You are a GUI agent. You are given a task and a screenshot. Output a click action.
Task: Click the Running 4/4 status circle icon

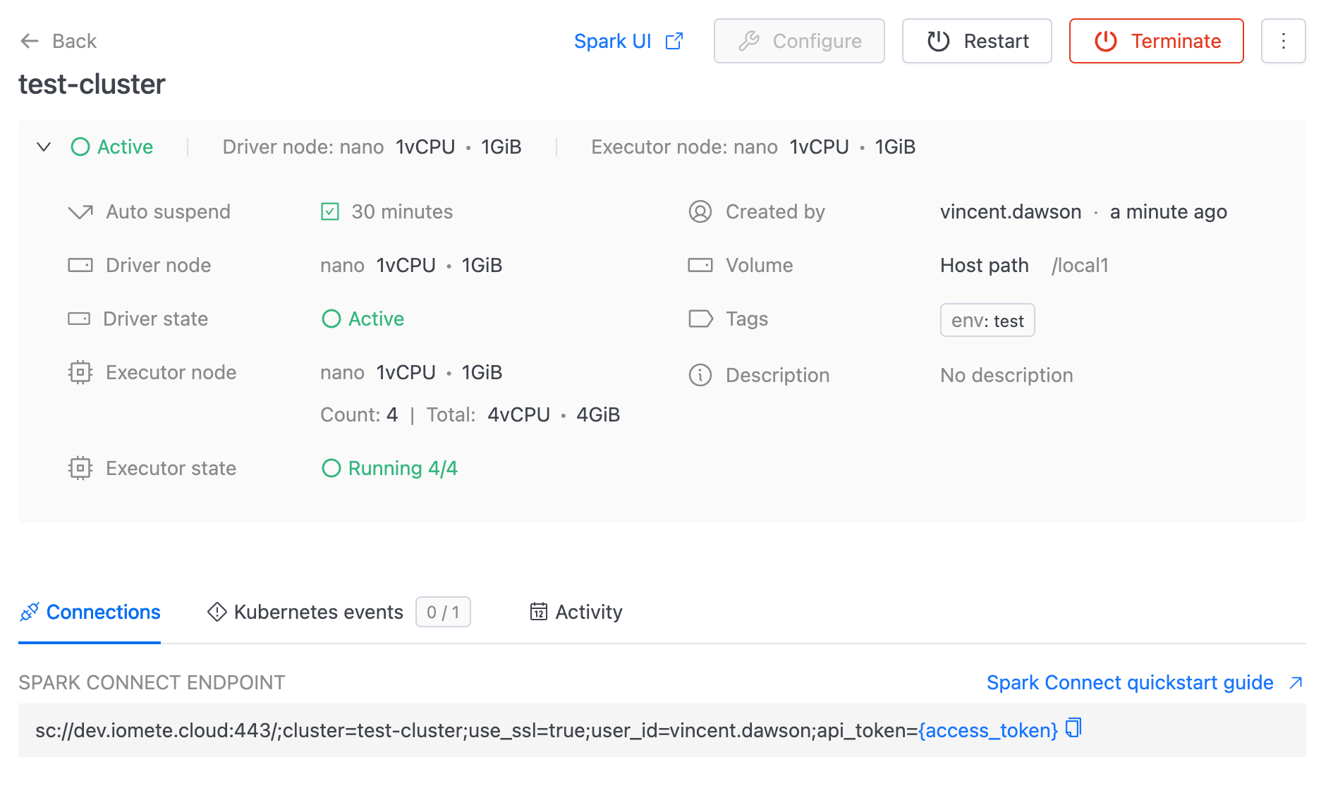(331, 468)
